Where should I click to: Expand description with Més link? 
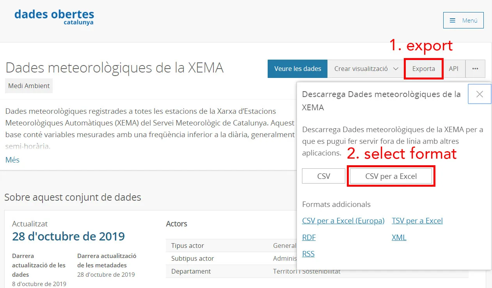click(x=12, y=160)
